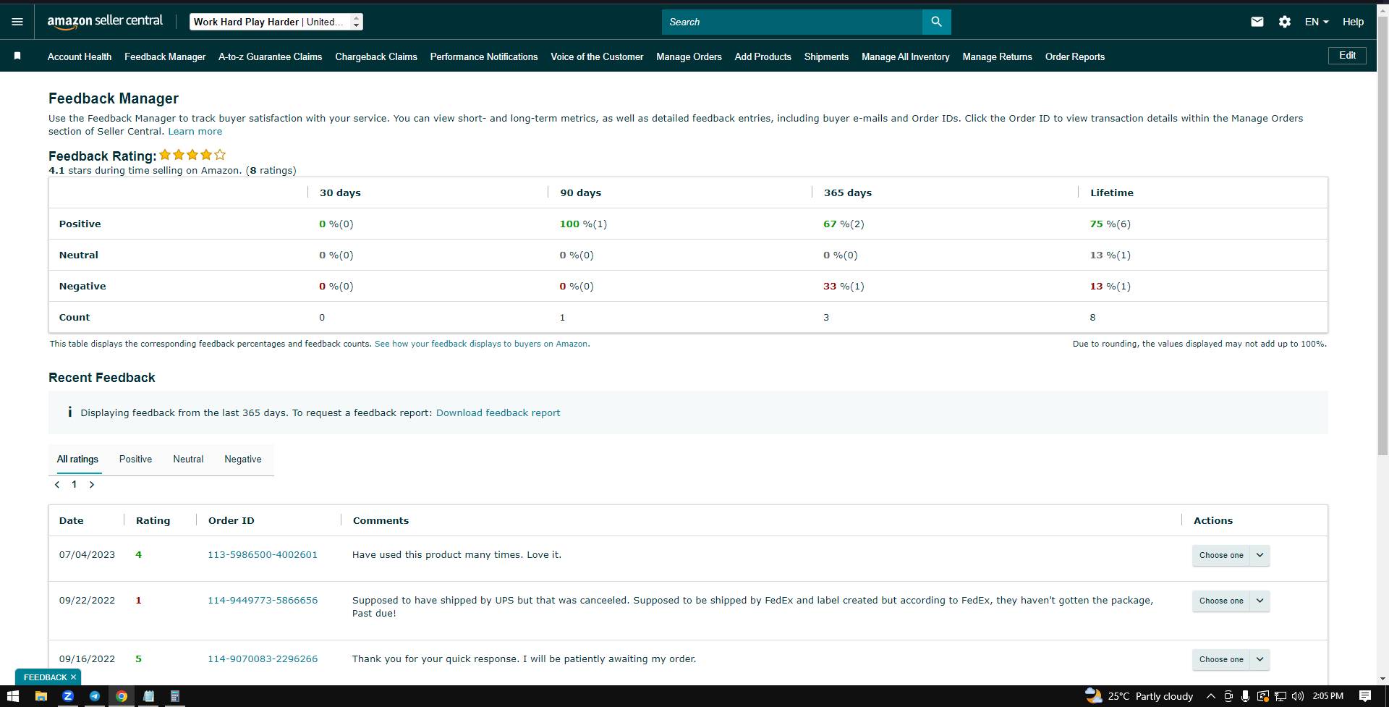Close the FEEDBACK tab widget

[x=73, y=677]
